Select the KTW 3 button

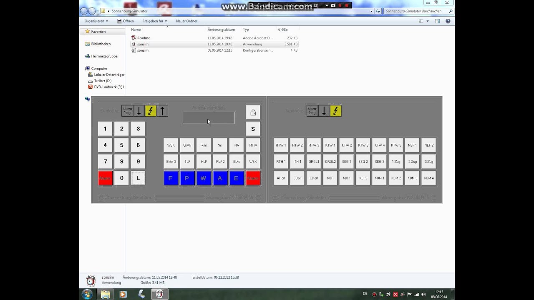pyautogui.click(x=363, y=145)
